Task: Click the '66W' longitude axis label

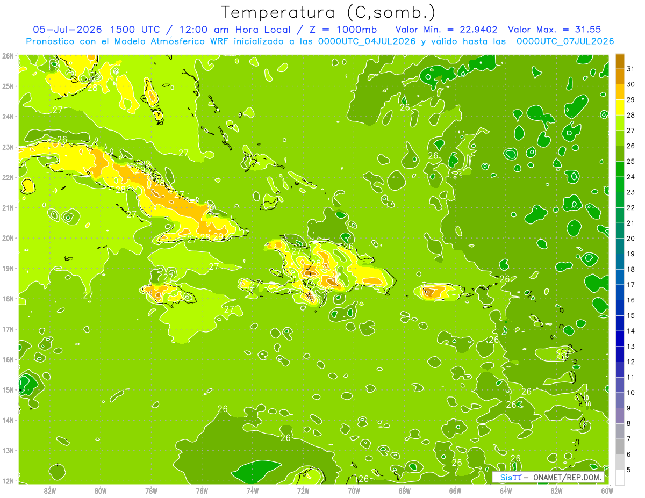Action: tap(455, 490)
